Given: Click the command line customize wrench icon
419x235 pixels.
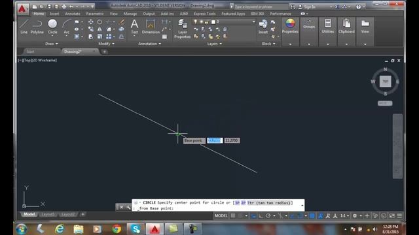Looking at the screenshot, I should tap(128, 207).
